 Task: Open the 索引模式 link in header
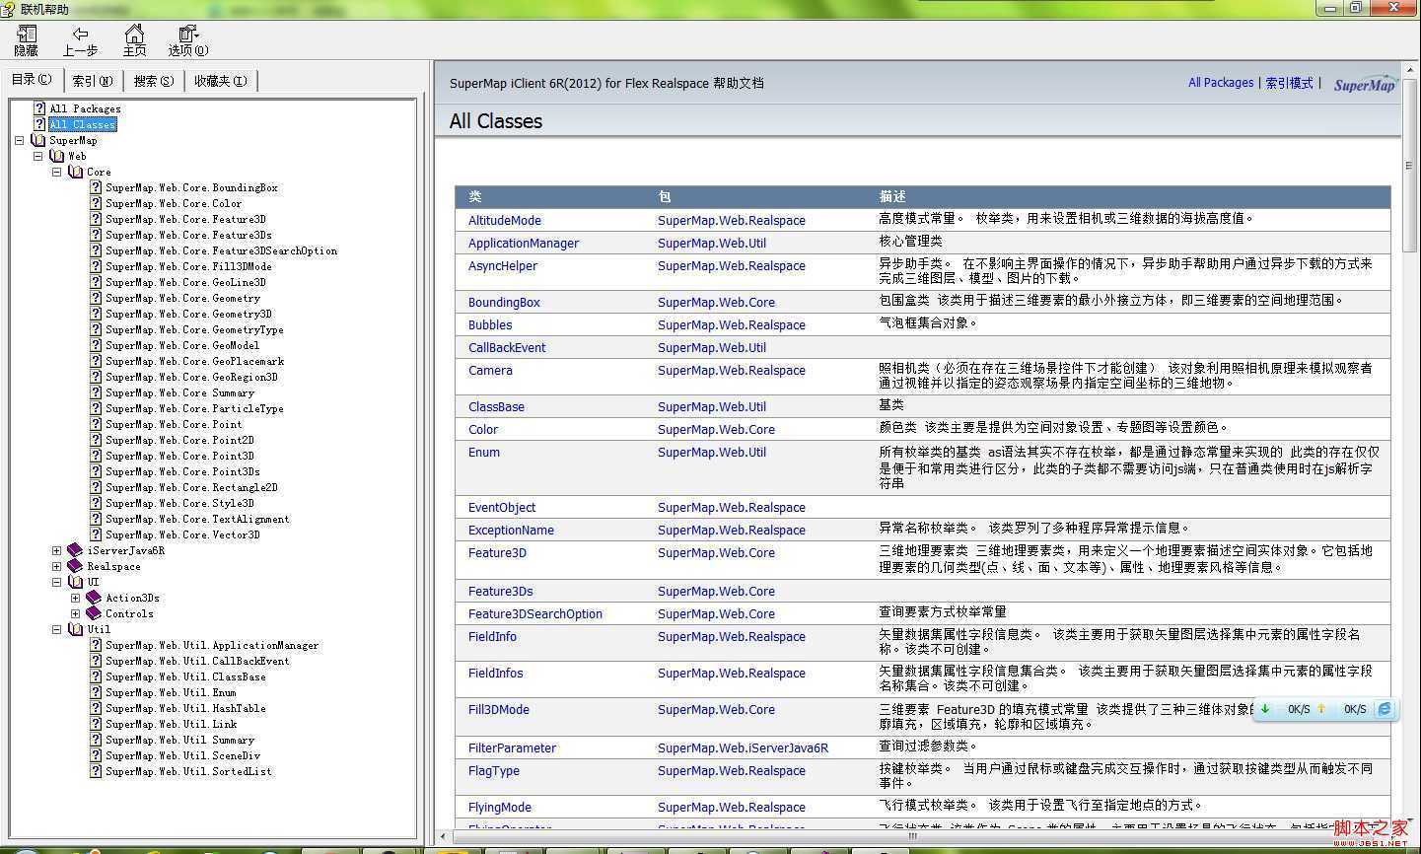click(x=1289, y=83)
